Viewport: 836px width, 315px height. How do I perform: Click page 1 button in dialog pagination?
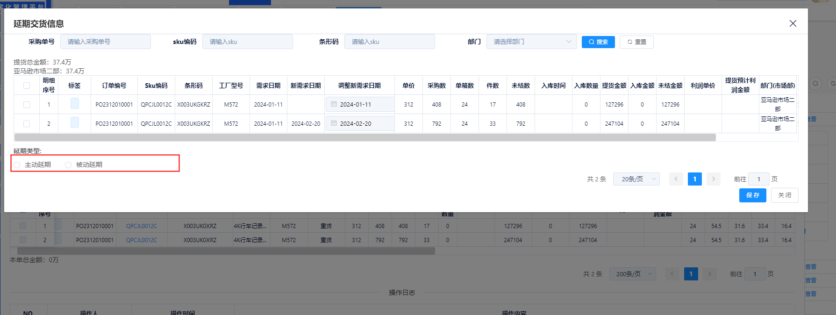tap(694, 179)
